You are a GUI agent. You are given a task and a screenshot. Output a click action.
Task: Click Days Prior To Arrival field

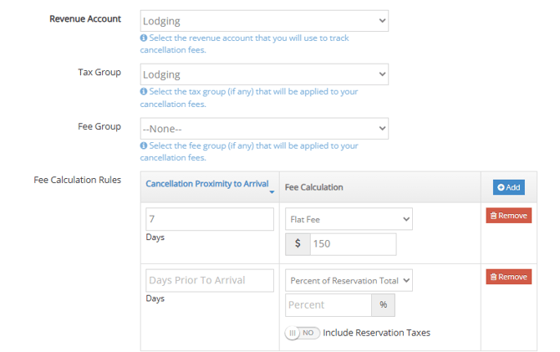(209, 280)
